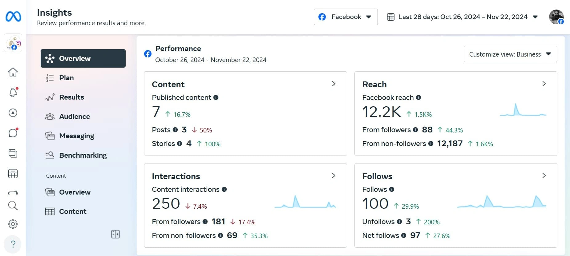This screenshot has width=570, height=256.
Task: Select the Audience menu item
Action: (x=75, y=116)
